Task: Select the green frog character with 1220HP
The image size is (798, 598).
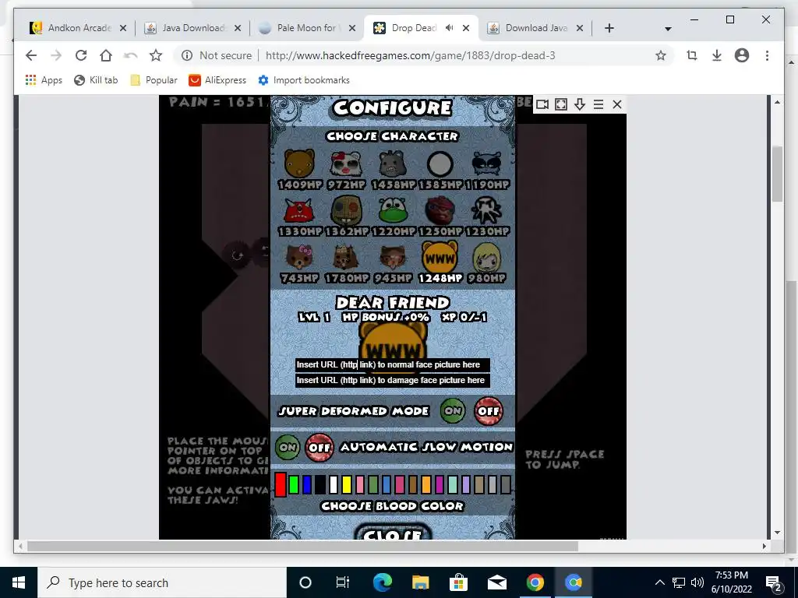Action: [x=393, y=210]
